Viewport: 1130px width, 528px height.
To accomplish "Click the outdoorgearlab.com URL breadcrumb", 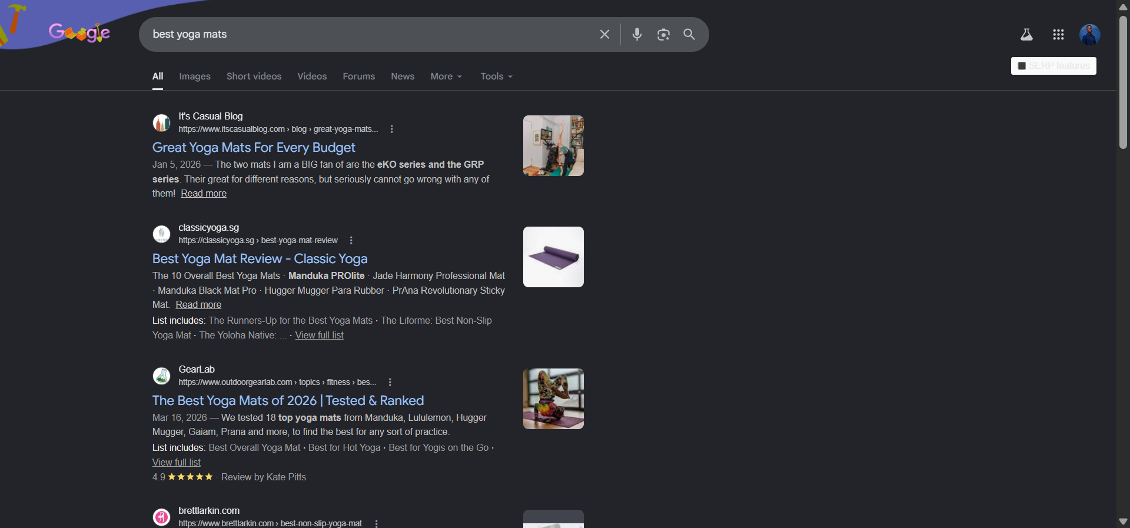I will [x=277, y=382].
